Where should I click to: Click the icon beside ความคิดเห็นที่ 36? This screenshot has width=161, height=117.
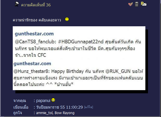pyautogui.click(x=17, y=4)
